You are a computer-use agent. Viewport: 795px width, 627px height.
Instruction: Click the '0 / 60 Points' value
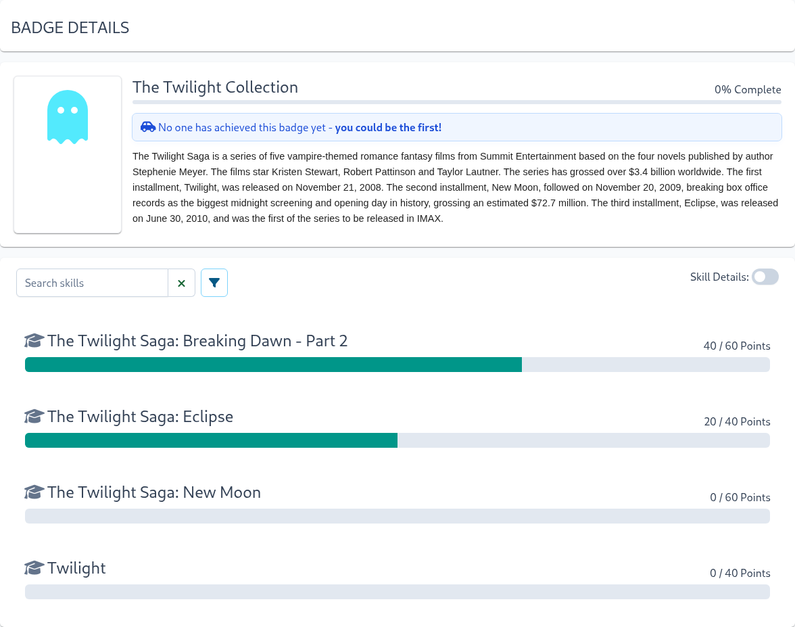point(740,498)
